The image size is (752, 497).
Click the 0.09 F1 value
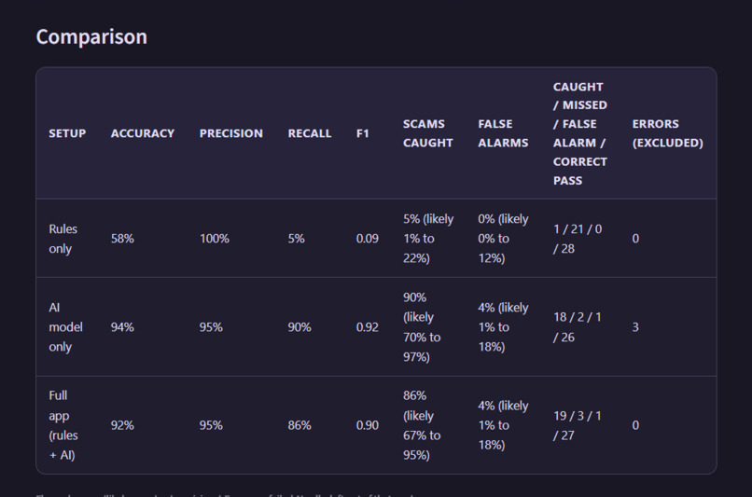[368, 239]
